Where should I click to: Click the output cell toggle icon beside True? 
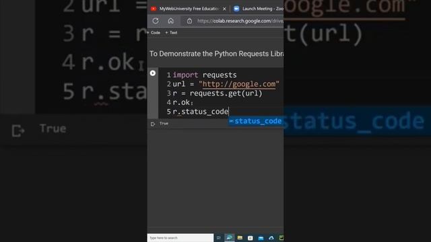pyautogui.click(x=153, y=124)
